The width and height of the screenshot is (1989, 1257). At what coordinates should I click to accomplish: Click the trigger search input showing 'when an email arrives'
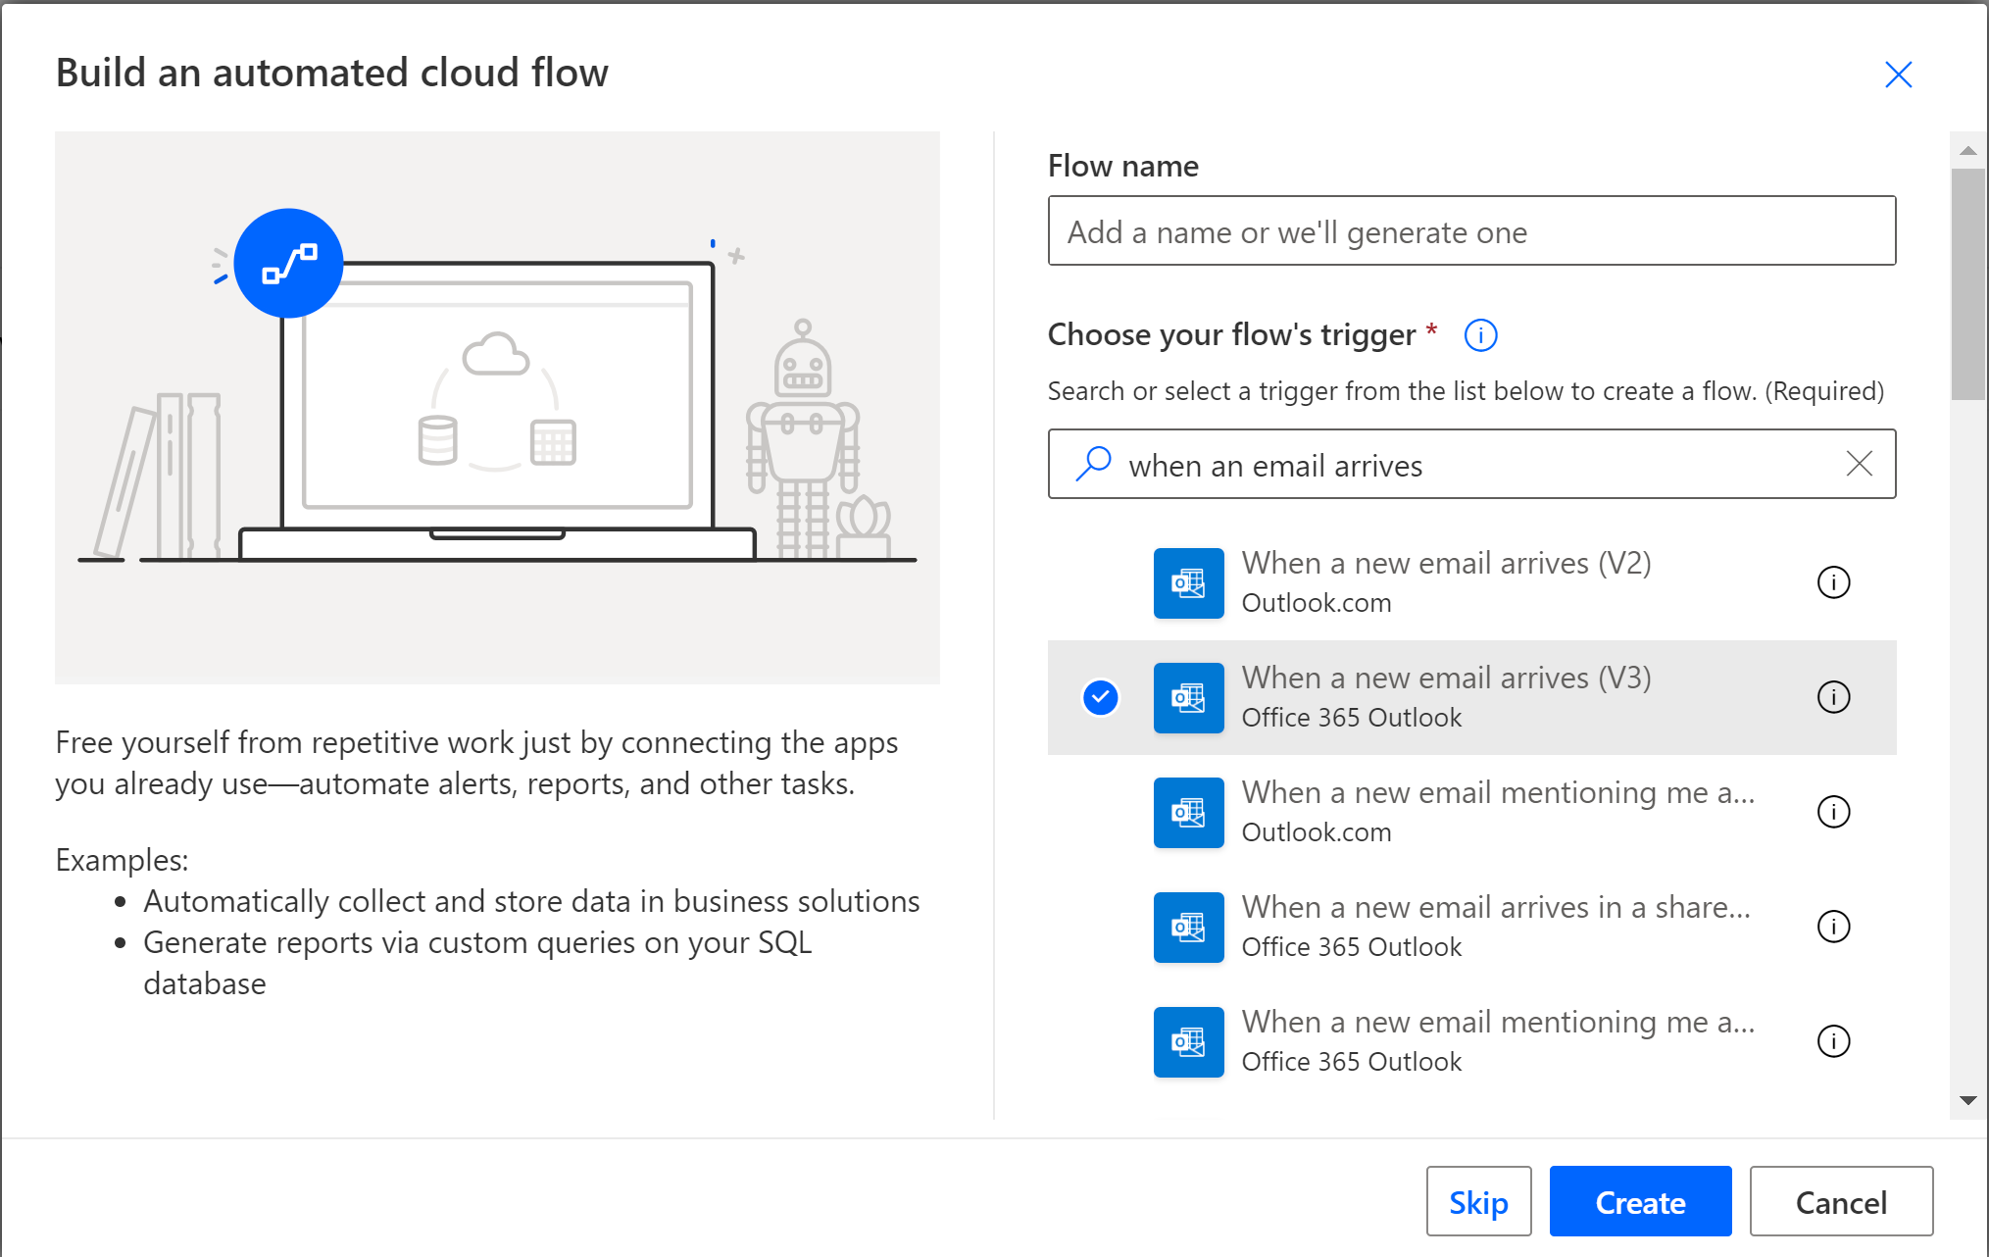pos(1421,464)
